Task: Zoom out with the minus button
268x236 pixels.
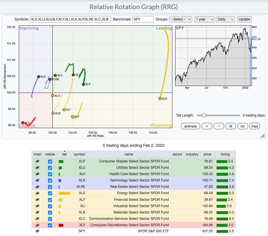Action: (x=219, y=126)
